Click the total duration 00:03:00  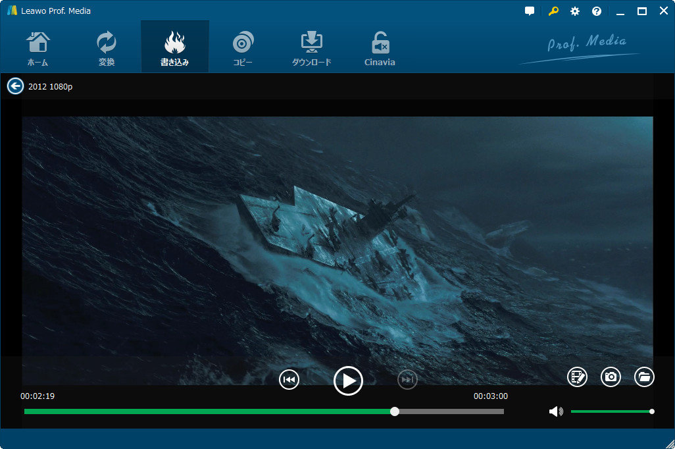pyautogui.click(x=491, y=396)
